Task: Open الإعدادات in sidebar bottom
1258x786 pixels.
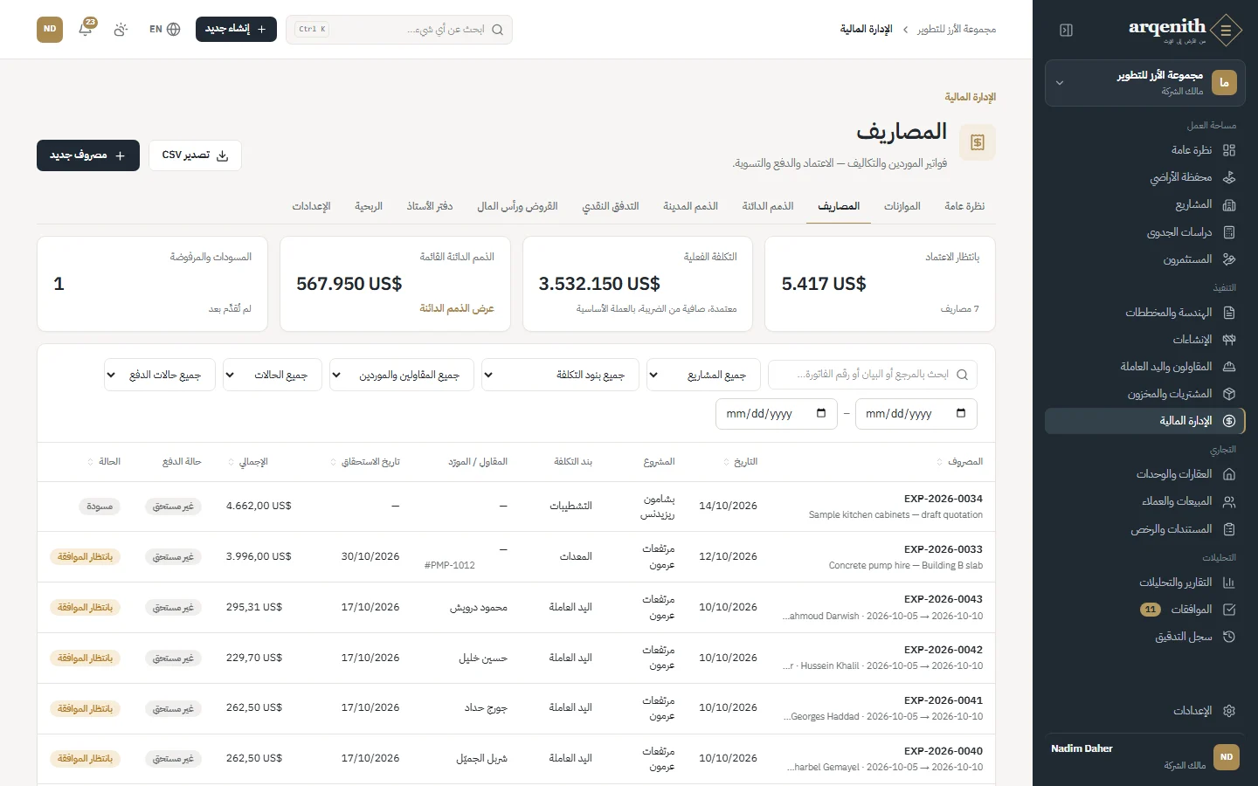Action: click(1145, 711)
